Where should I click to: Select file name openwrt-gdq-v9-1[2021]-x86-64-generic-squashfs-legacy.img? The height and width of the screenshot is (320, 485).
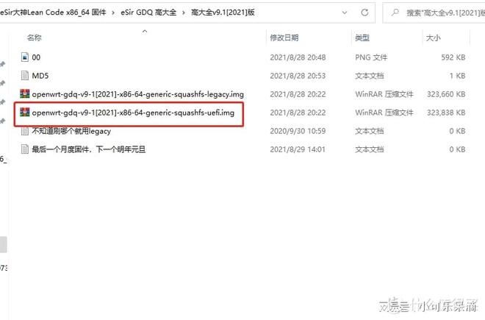138,94
